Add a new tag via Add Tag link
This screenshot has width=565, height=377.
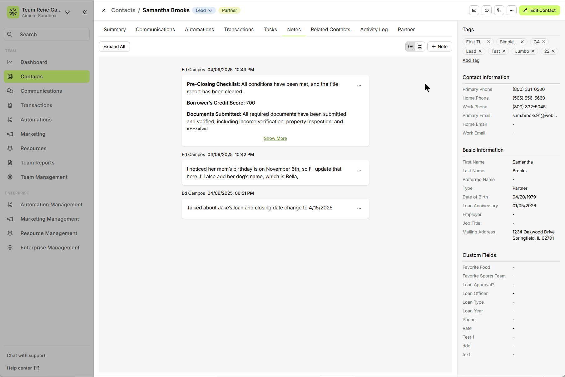point(471,60)
